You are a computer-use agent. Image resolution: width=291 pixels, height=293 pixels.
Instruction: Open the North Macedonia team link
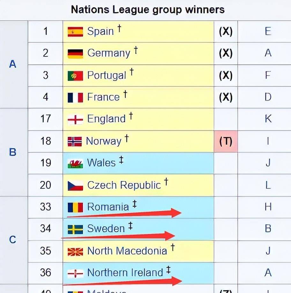coord(127,251)
